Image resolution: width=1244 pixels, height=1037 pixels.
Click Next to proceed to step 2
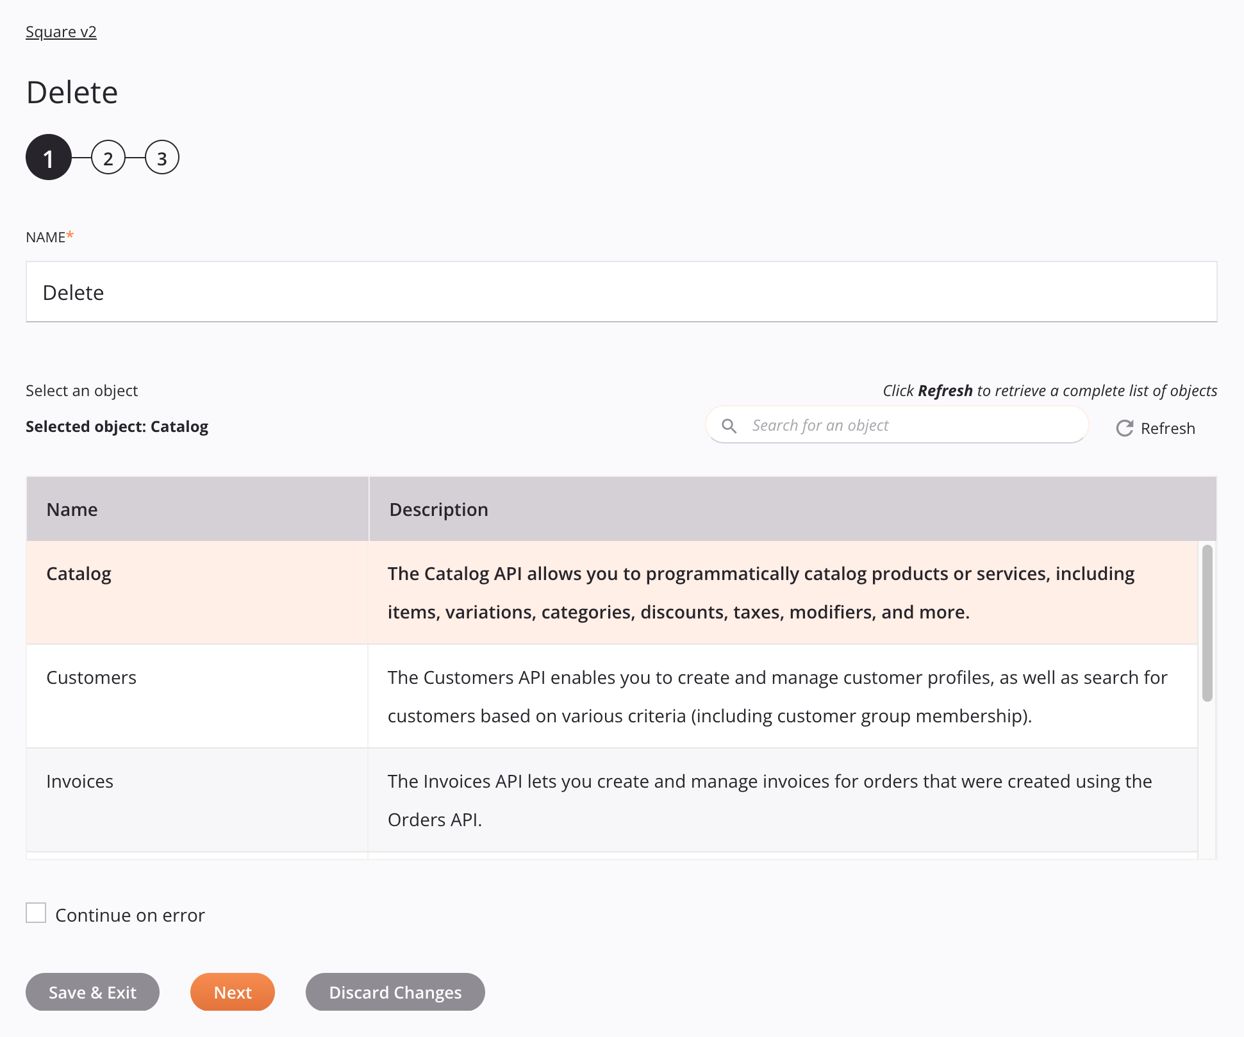(x=233, y=991)
